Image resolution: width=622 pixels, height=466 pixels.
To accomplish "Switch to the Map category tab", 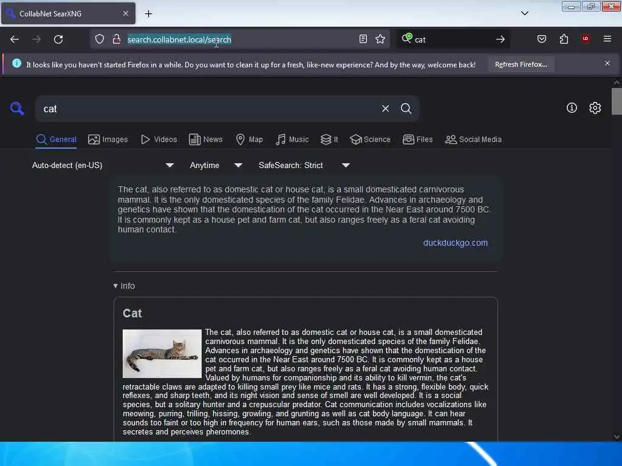I will (249, 140).
